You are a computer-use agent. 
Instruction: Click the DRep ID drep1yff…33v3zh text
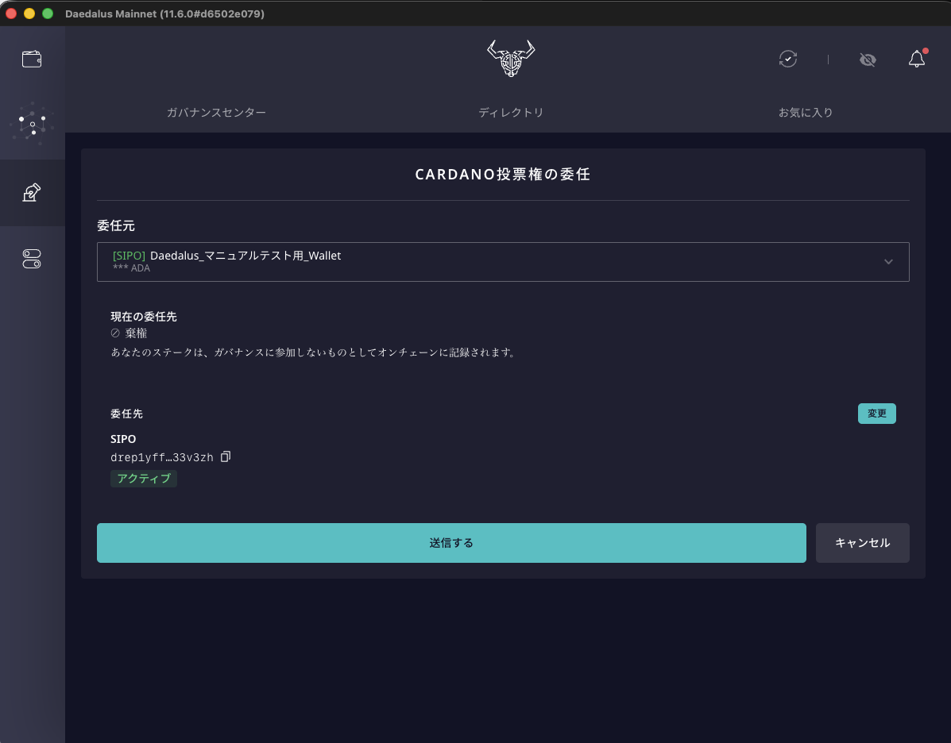162,457
